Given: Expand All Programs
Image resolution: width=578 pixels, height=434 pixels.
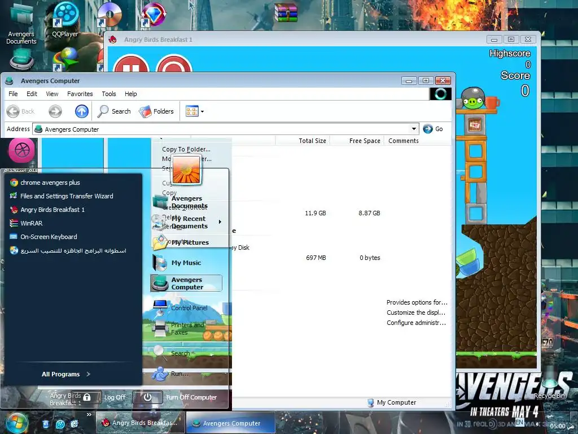Looking at the screenshot, I should 66,374.
